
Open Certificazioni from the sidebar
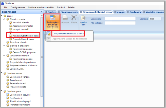16,98
